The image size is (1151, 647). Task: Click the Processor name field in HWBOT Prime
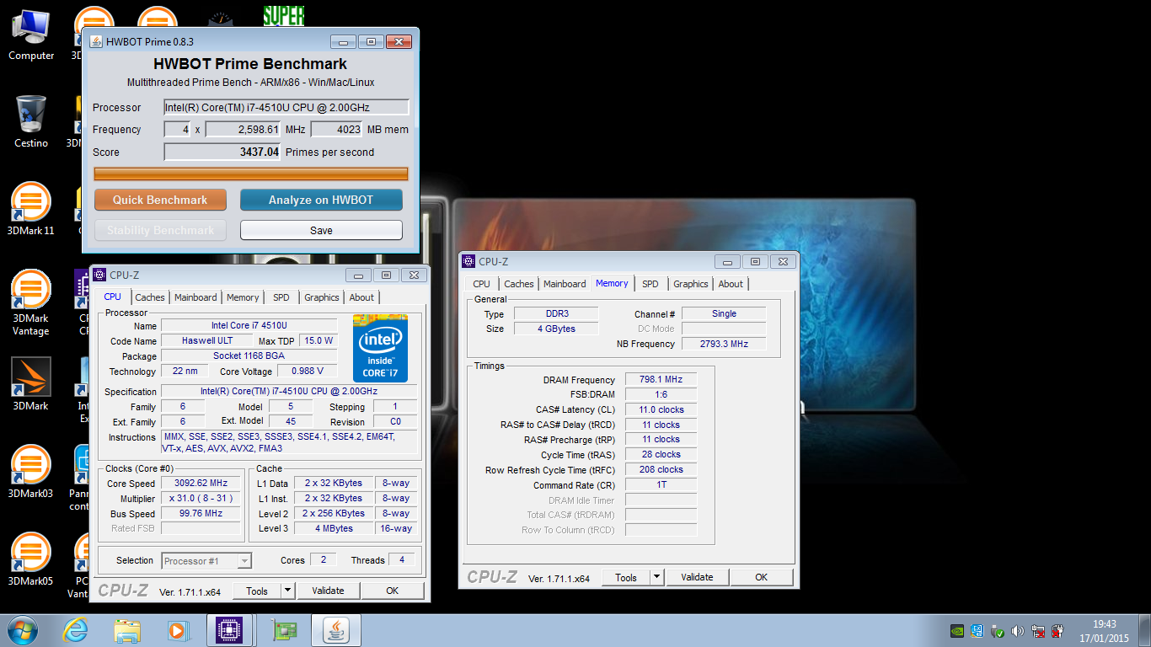286,107
